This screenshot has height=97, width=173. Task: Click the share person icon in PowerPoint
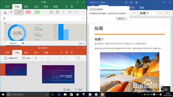pos(72,53)
